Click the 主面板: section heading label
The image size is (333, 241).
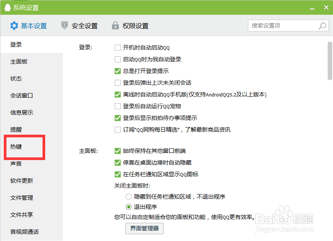pos(88,151)
